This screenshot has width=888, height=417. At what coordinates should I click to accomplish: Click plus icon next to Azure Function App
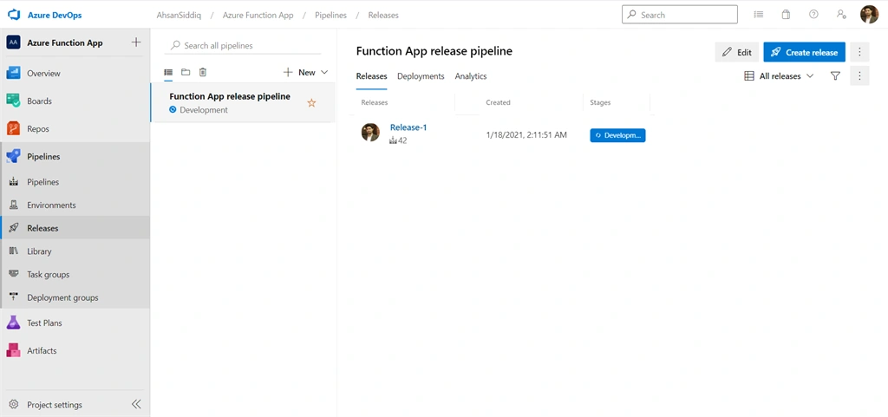(x=136, y=42)
